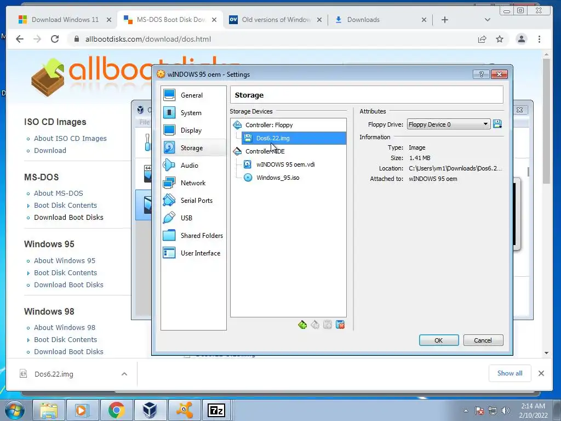Open the Floppy Drive dropdown
The width and height of the screenshot is (561, 421).
pos(449,124)
